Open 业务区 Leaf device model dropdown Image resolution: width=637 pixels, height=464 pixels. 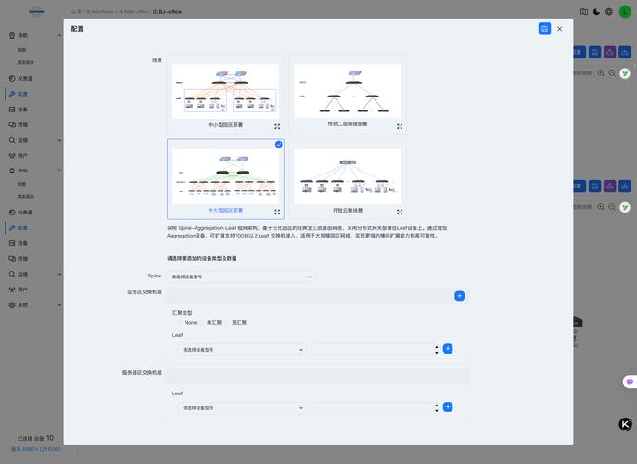[241, 350]
